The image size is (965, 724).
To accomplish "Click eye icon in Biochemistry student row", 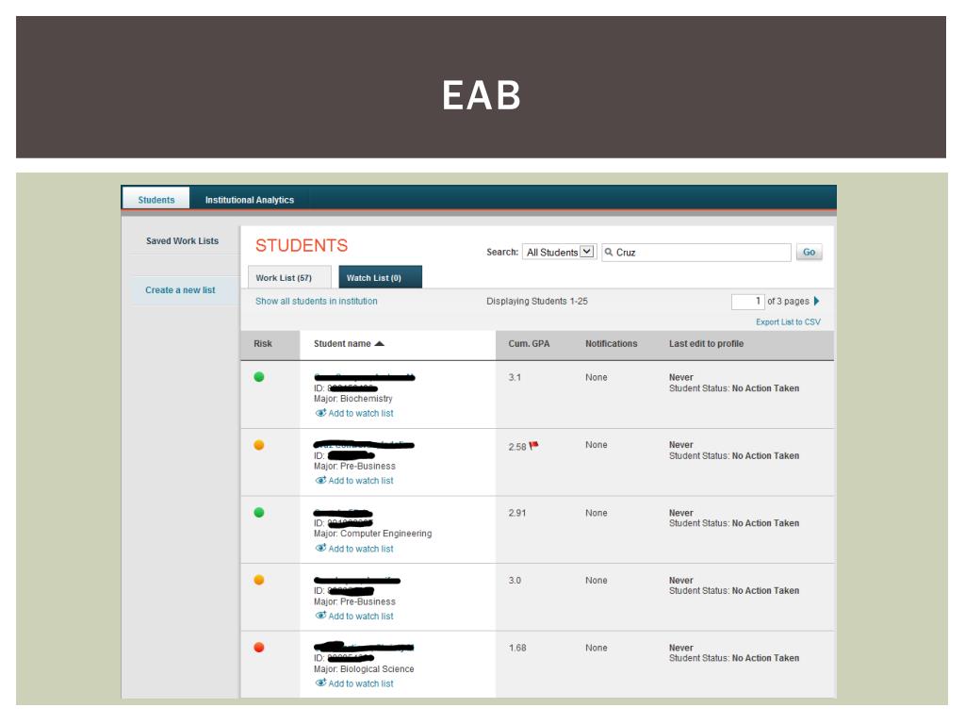I will point(320,413).
